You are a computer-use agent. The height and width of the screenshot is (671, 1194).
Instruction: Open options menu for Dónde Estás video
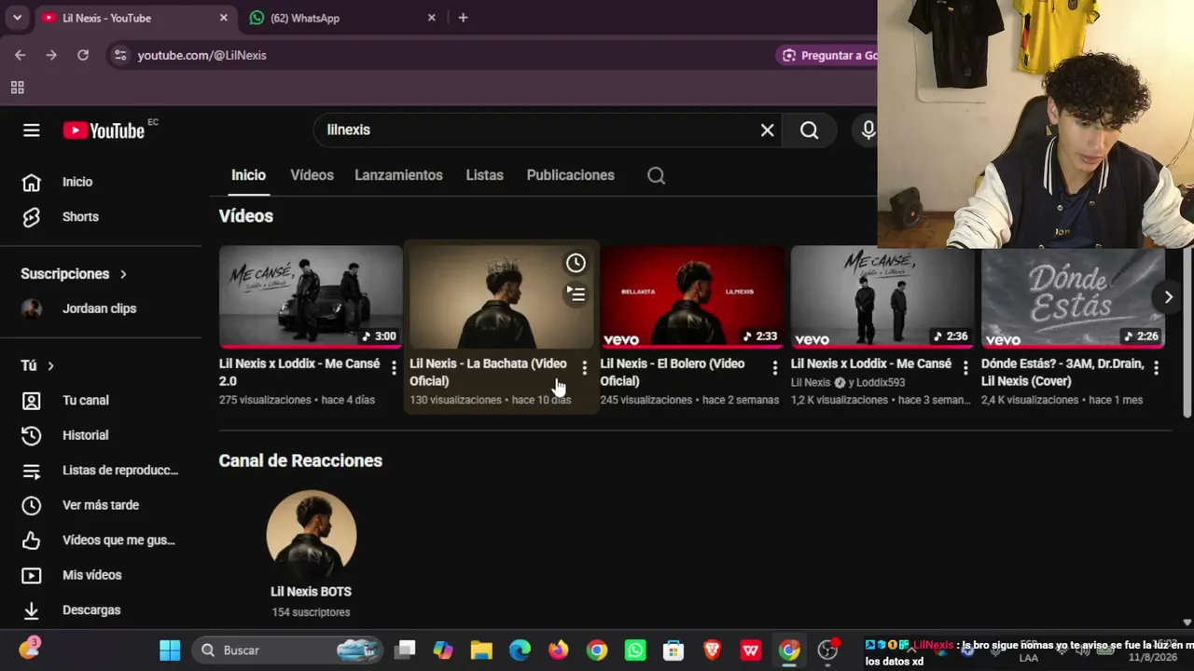coord(1156,368)
